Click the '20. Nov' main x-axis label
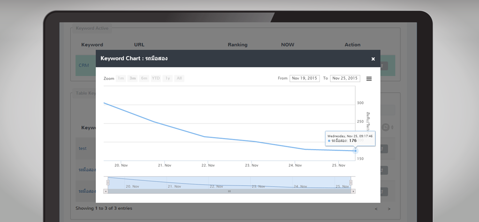The image size is (479, 222). click(121, 166)
